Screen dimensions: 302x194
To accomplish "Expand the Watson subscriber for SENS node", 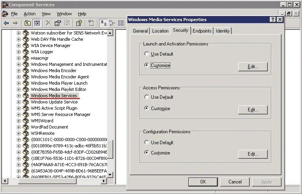I will pyautogui.click(x=18, y=33).
